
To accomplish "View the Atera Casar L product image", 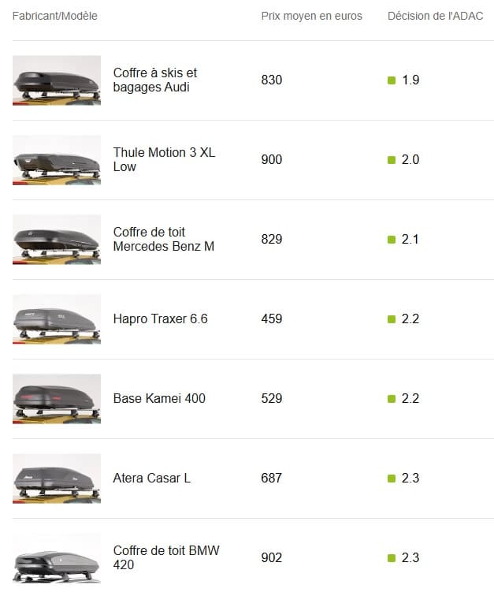I will [57, 479].
